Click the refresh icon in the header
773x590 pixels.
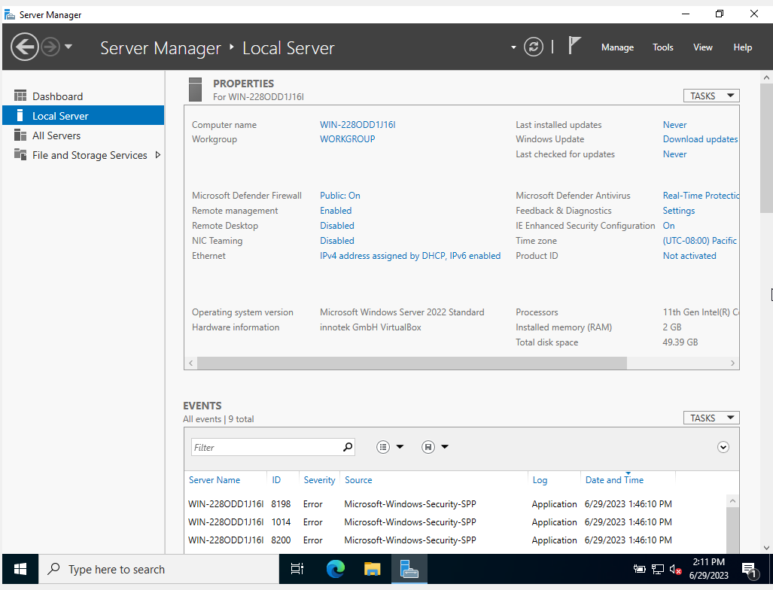tap(534, 47)
